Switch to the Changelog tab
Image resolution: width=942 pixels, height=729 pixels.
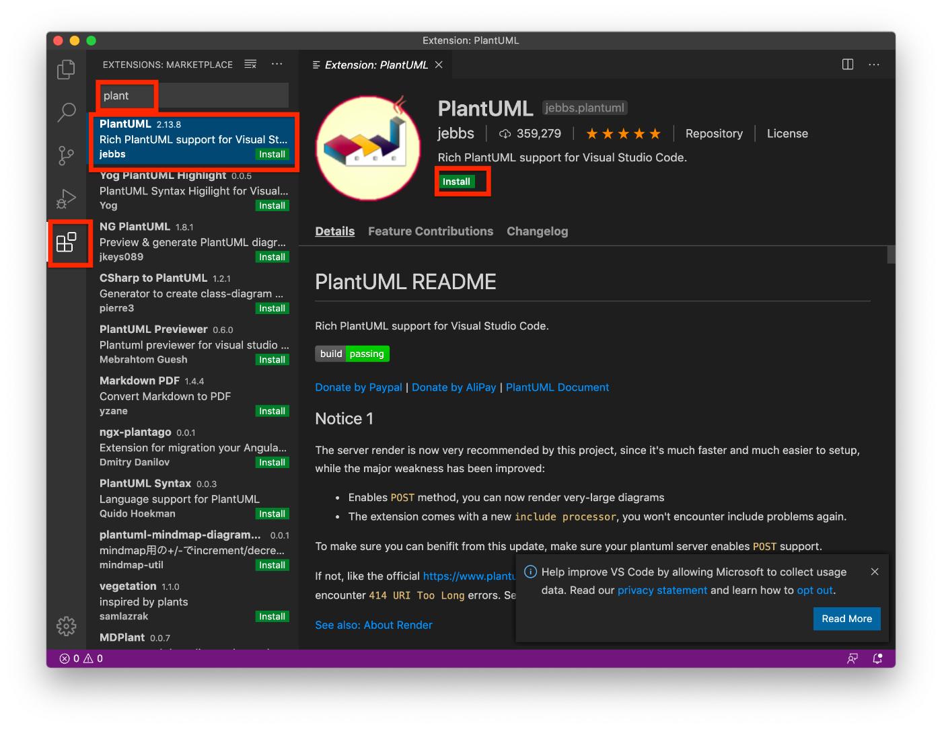click(x=538, y=231)
